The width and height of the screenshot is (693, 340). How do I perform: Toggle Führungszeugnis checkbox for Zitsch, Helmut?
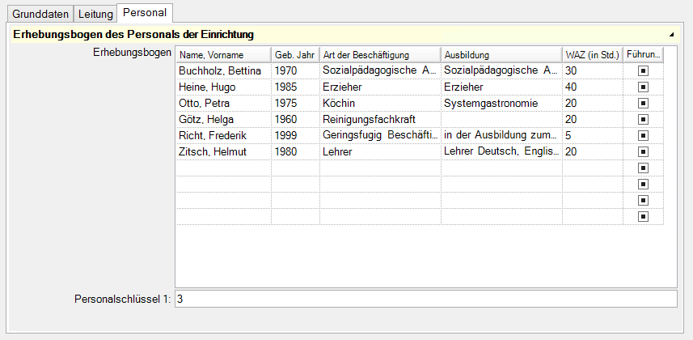[644, 152]
